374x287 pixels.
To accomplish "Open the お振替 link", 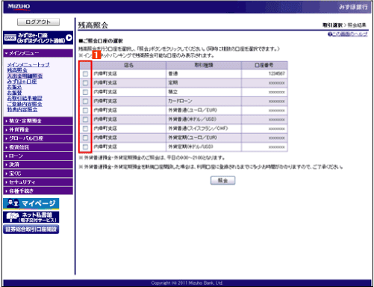I will [x=14, y=93].
